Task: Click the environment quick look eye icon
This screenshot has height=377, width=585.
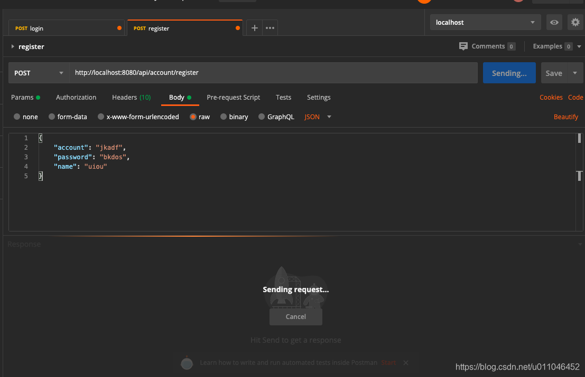Action: pyautogui.click(x=553, y=22)
